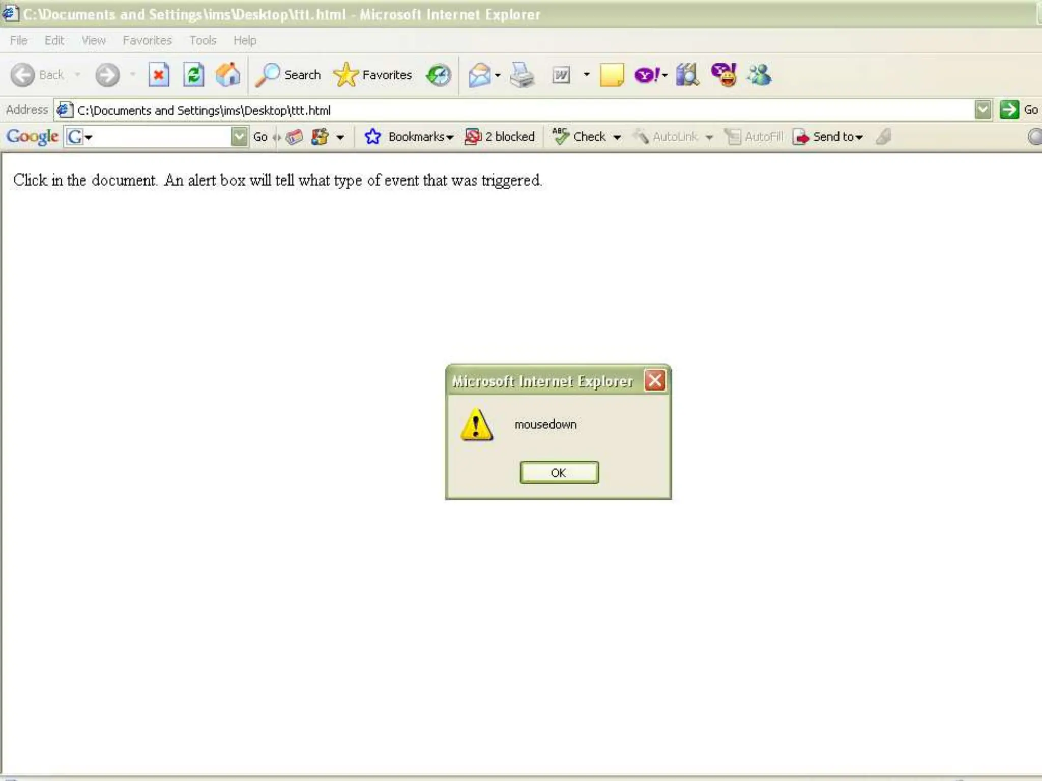Open the History clock icon
Viewport: 1042px width, 781px height.
tap(439, 75)
